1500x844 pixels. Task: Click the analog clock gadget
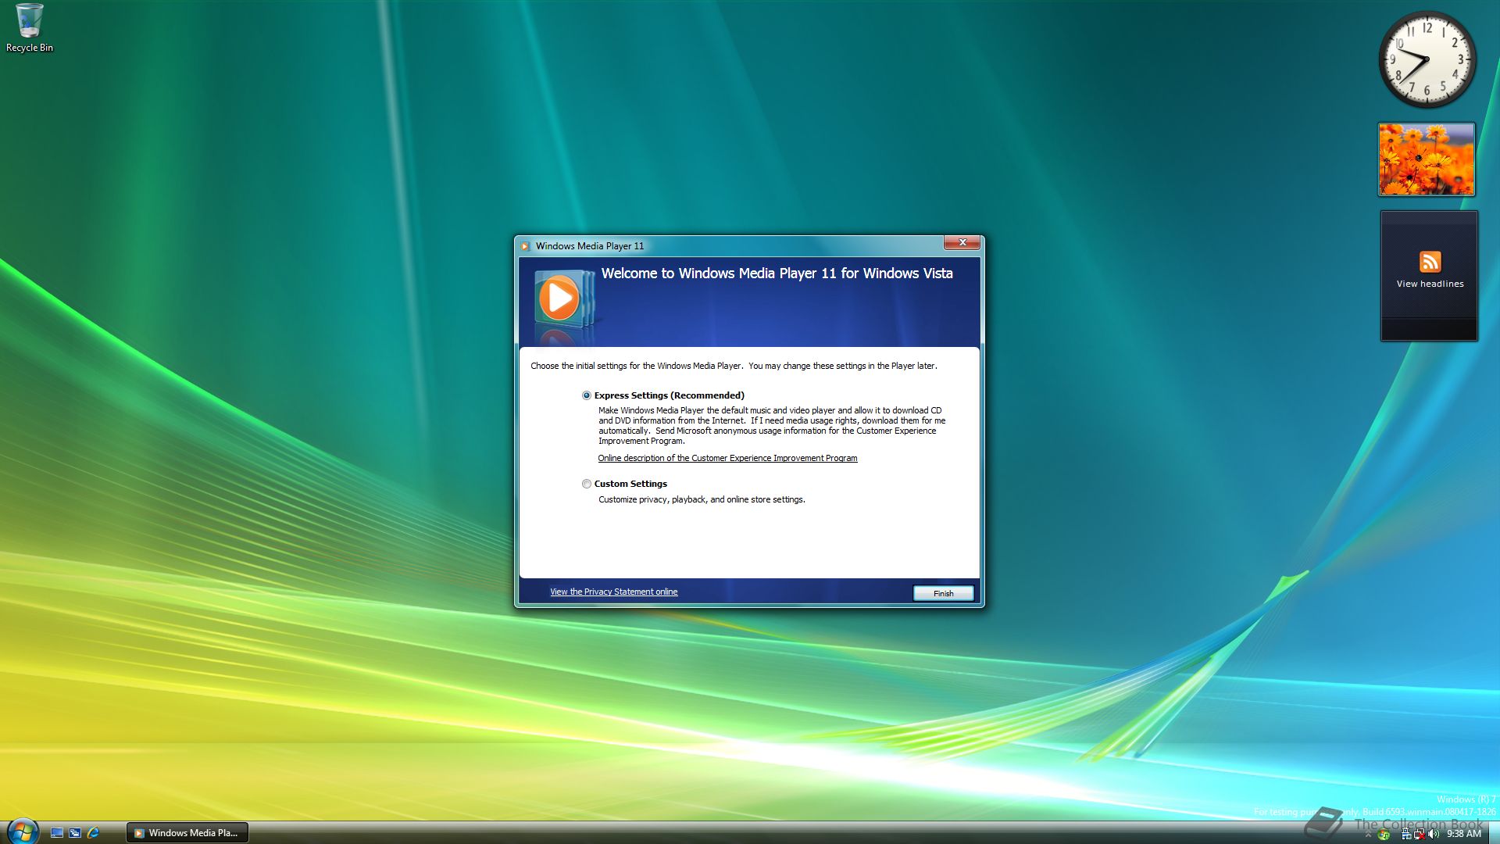[1427, 59]
